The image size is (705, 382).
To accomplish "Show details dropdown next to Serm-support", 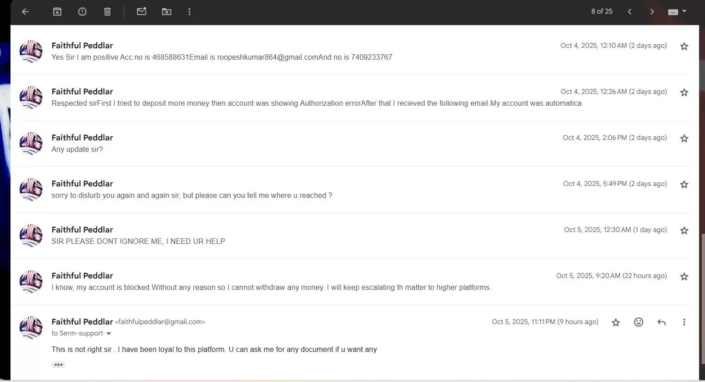I will (109, 334).
